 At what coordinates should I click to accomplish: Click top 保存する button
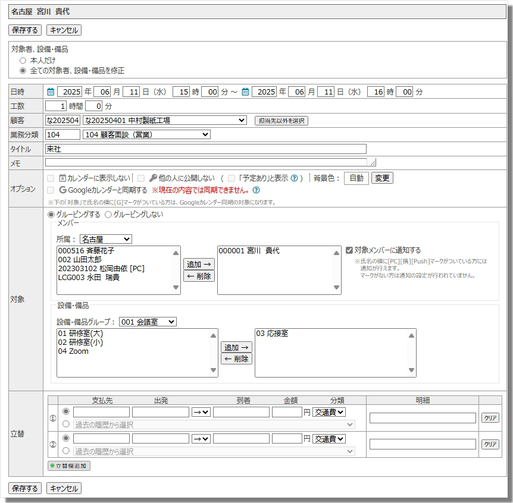(25, 30)
